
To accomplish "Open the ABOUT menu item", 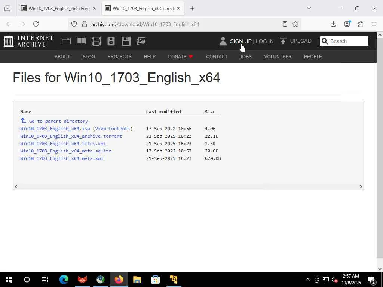I will point(62,57).
